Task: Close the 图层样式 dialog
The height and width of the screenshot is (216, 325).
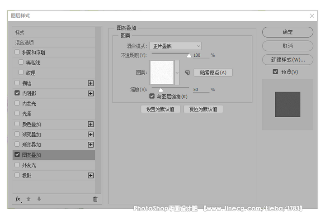Action: coord(312,16)
